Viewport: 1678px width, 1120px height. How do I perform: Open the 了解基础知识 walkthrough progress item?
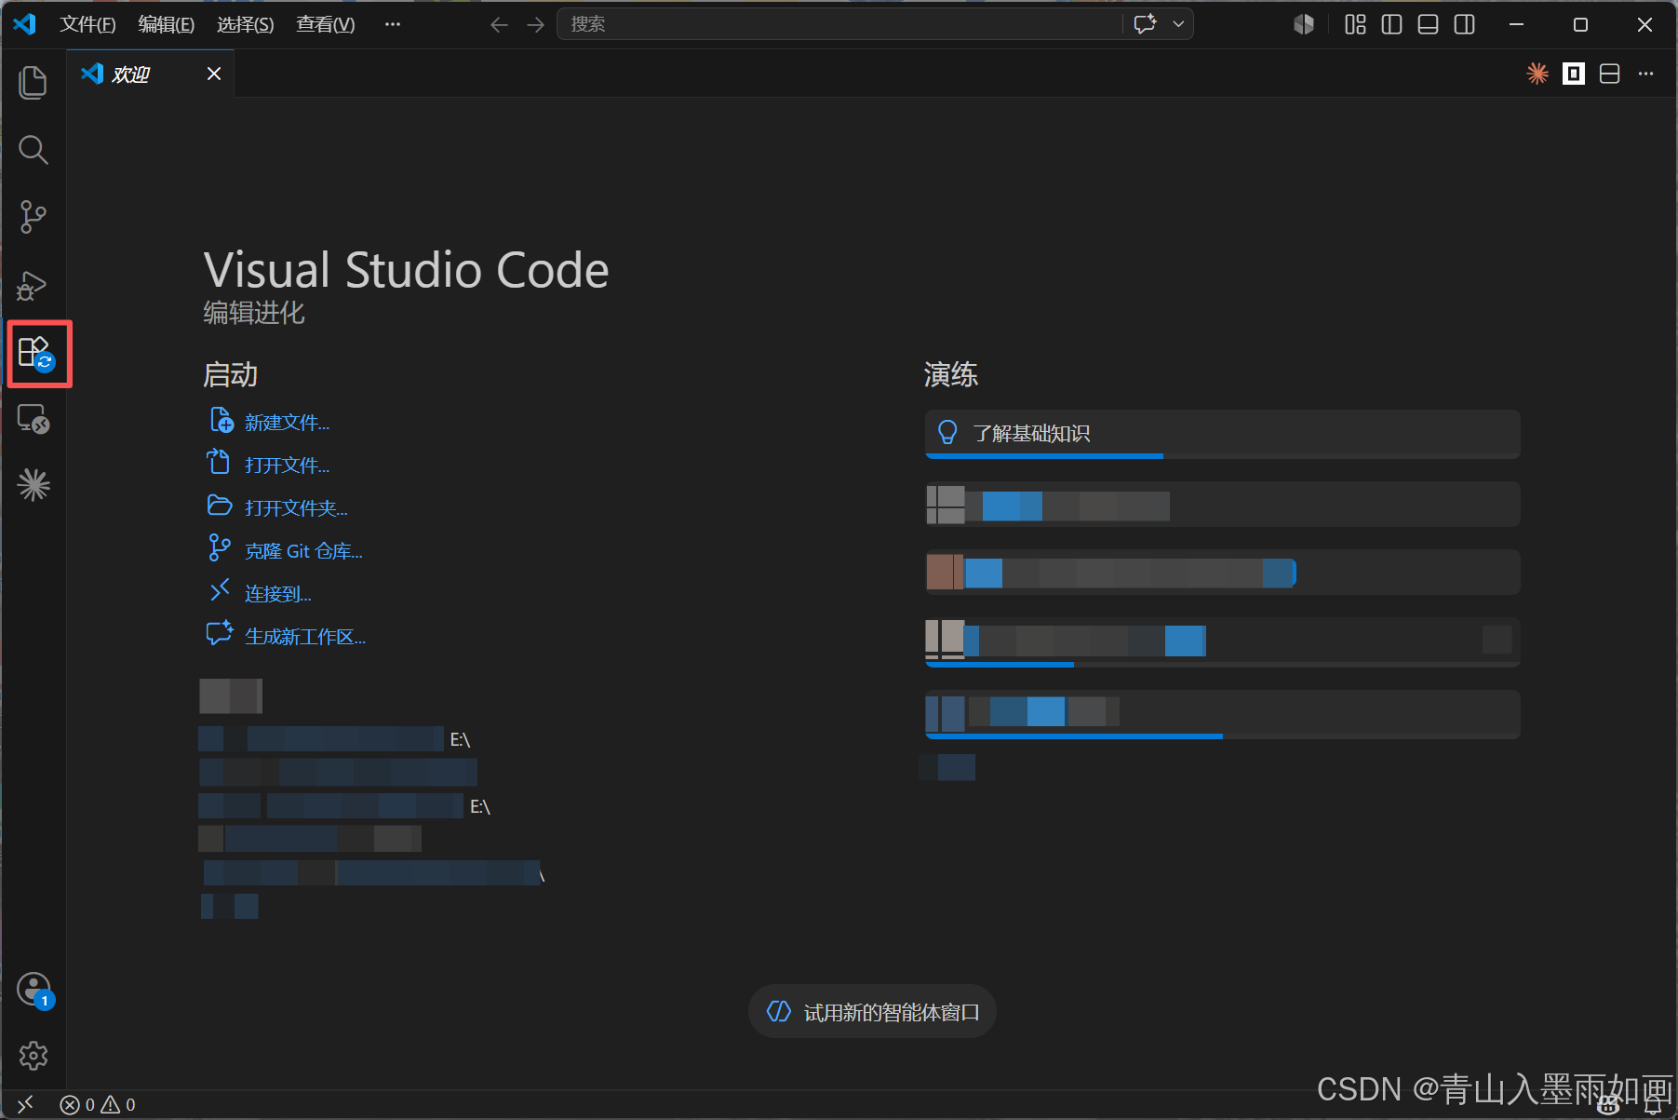[1222, 434]
